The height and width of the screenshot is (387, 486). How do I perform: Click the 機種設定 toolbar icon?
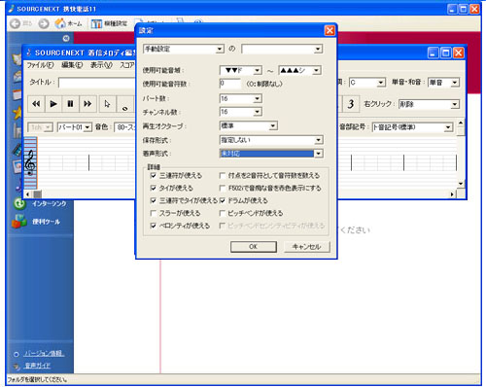point(96,23)
